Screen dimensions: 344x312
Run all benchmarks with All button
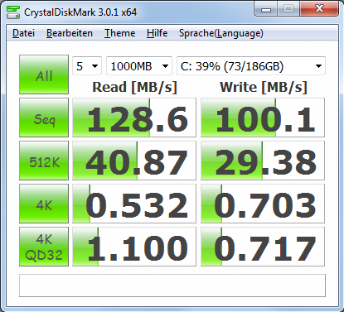click(44, 74)
